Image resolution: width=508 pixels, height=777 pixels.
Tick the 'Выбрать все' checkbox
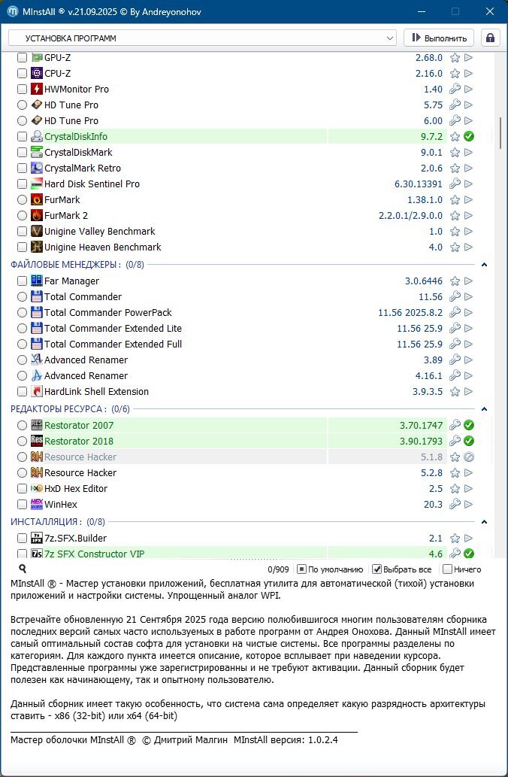tap(377, 569)
